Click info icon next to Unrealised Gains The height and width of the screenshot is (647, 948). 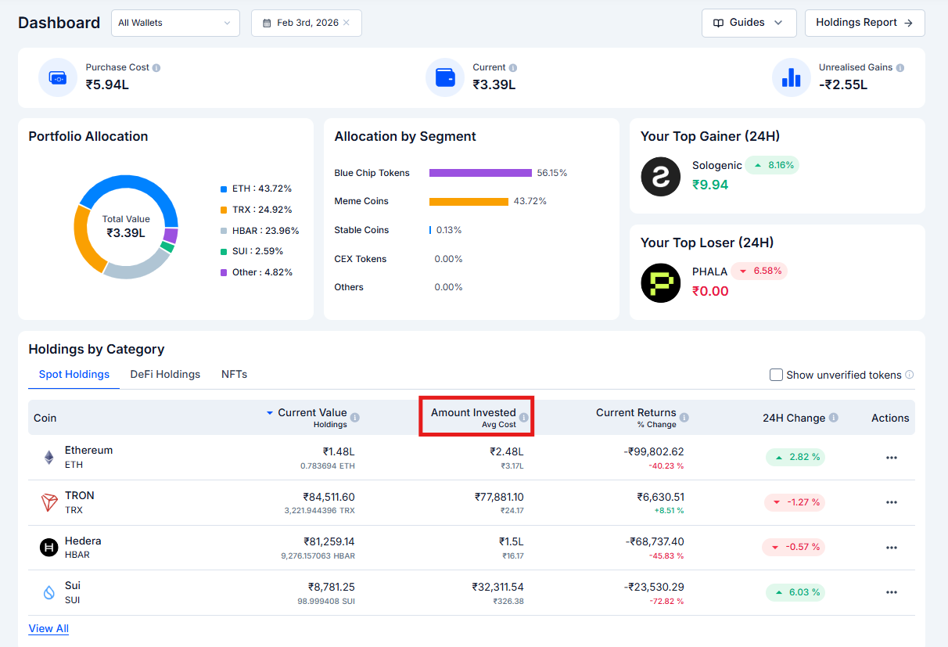900,68
